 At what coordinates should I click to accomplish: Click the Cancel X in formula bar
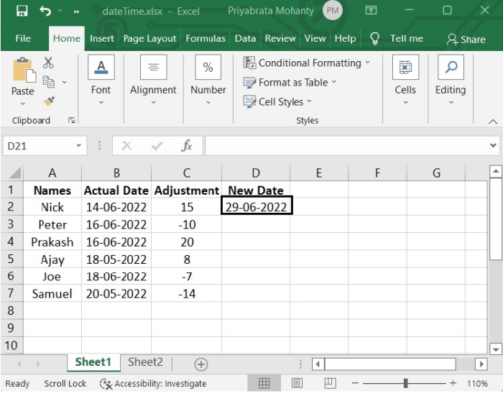click(126, 147)
